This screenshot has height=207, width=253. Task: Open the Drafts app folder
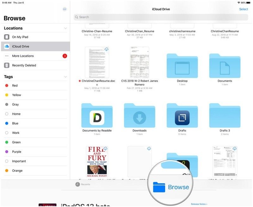(182, 115)
